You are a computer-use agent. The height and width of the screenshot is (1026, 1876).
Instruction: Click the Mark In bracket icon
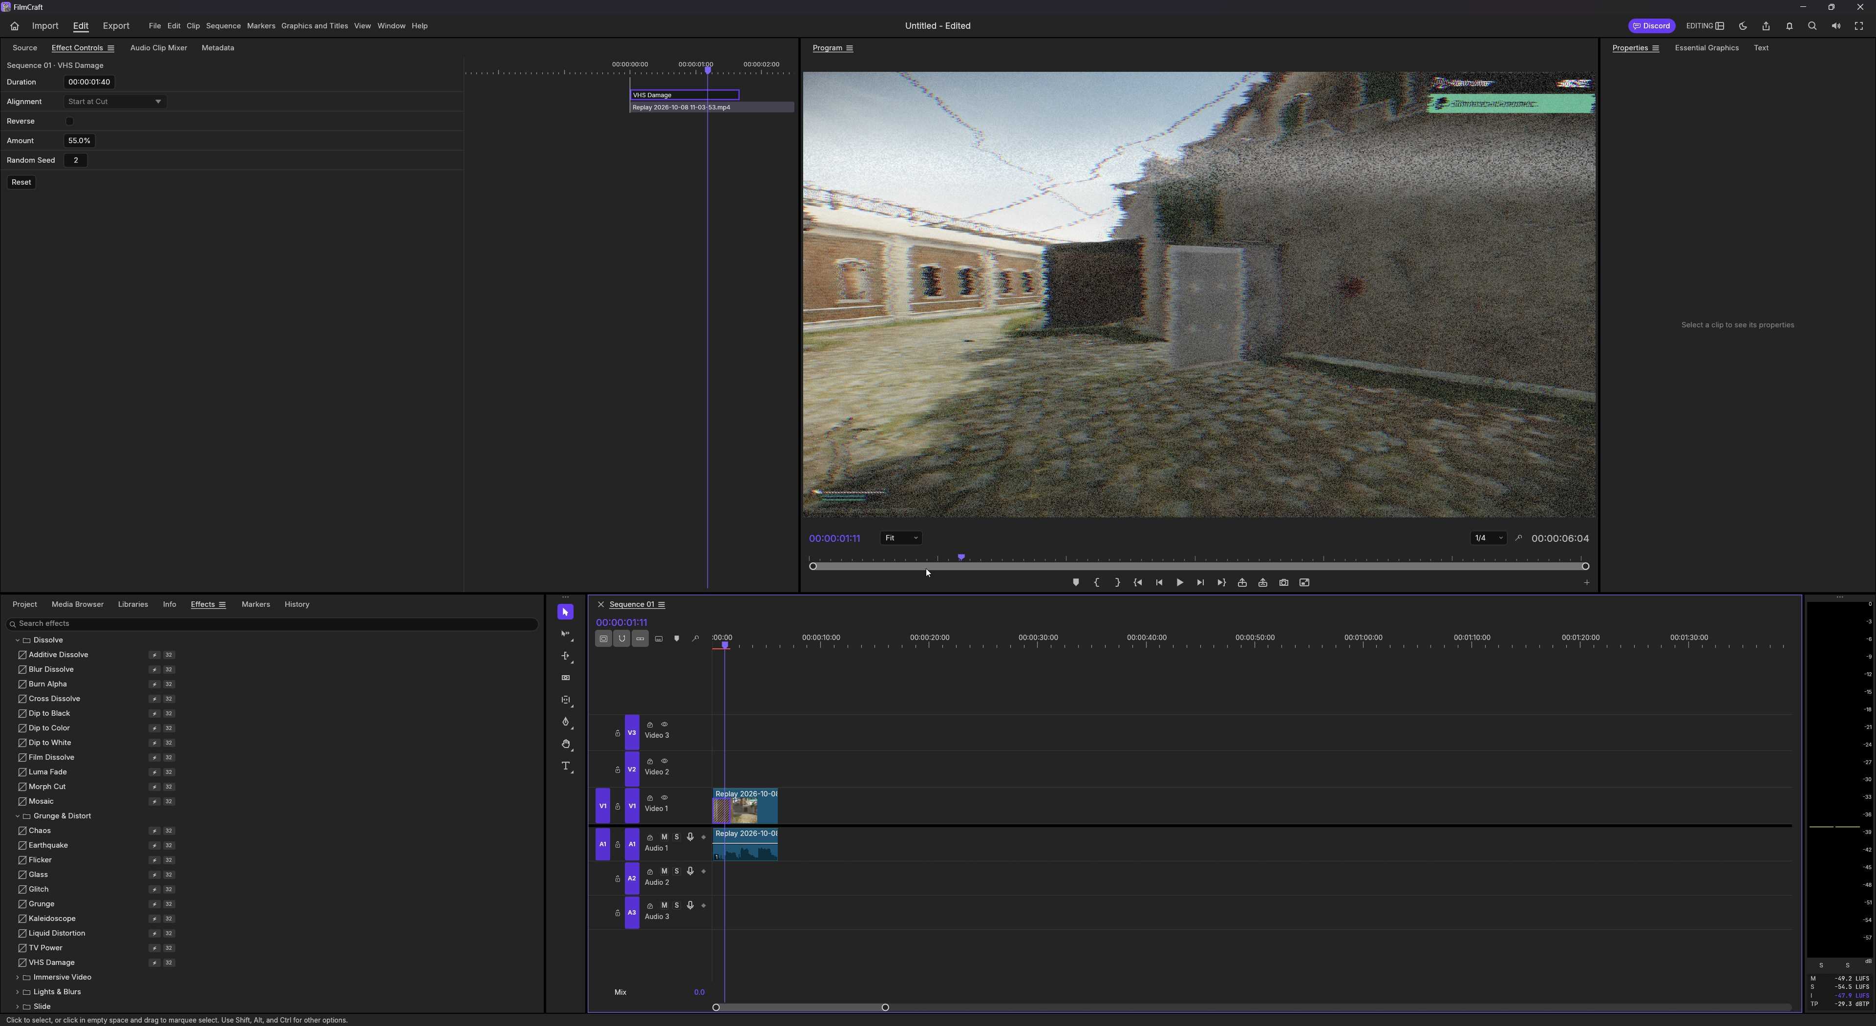click(1096, 582)
